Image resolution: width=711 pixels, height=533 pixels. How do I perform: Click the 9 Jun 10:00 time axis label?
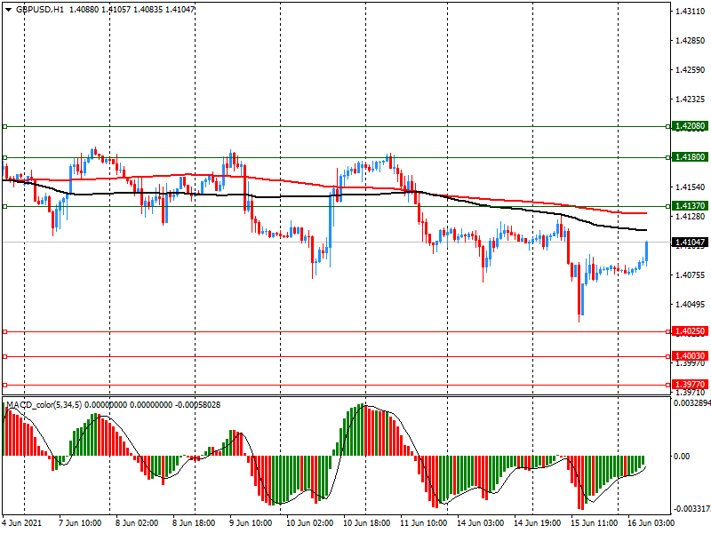(251, 523)
